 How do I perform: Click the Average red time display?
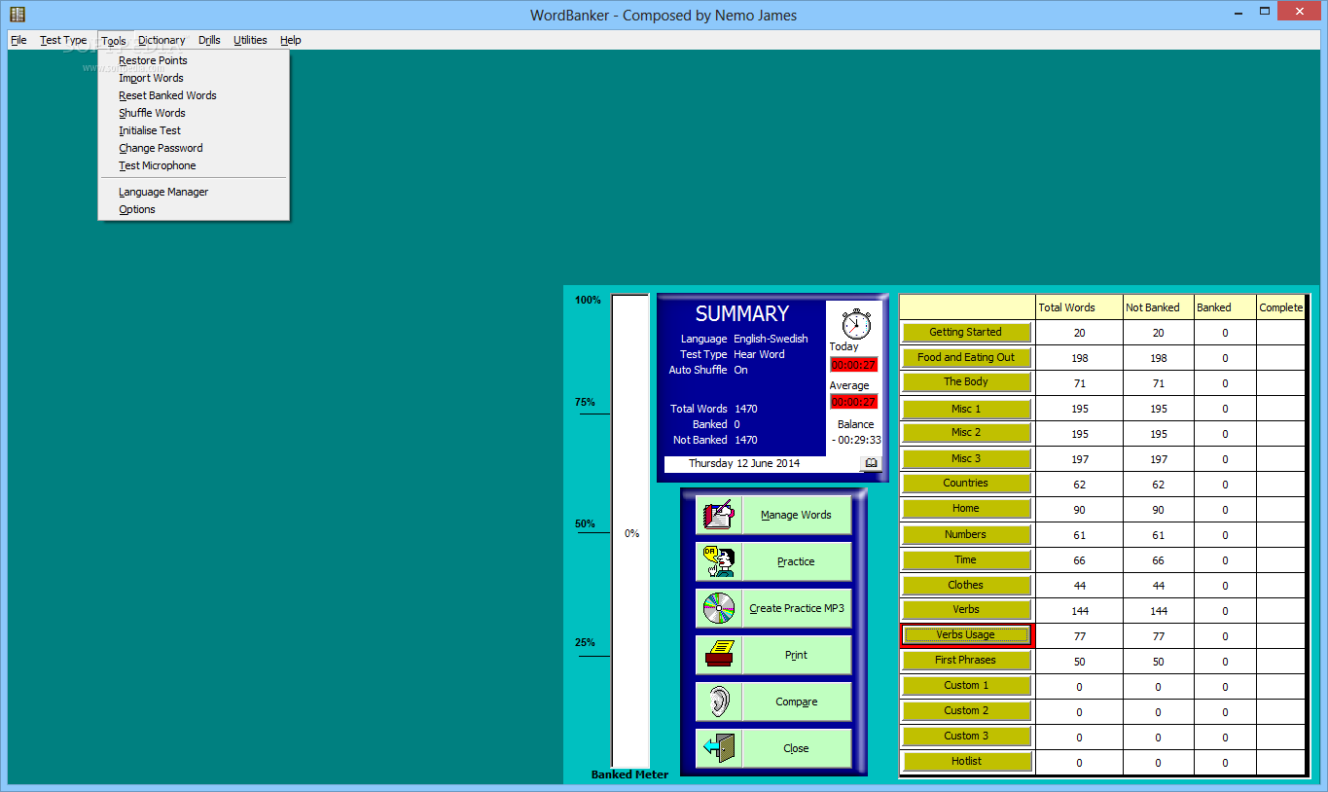click(853, 402)
